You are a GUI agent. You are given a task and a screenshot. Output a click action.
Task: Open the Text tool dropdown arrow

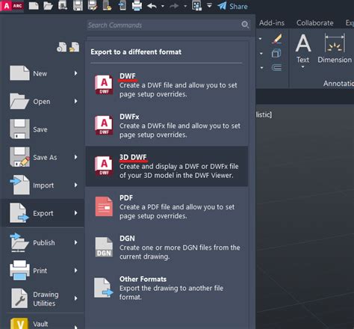[x=303, y=67]
